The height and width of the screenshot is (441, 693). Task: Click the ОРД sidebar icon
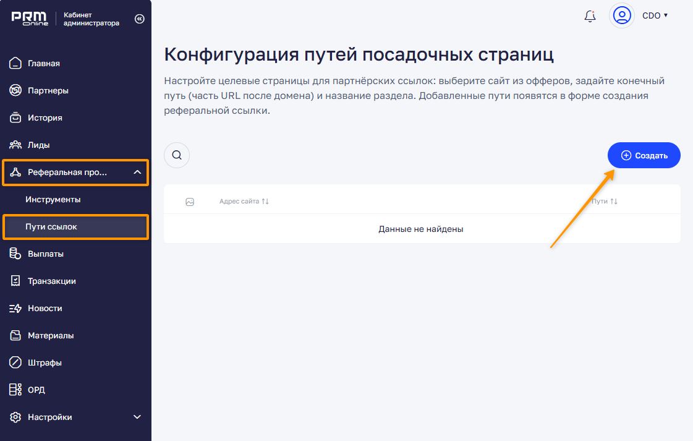16,390
